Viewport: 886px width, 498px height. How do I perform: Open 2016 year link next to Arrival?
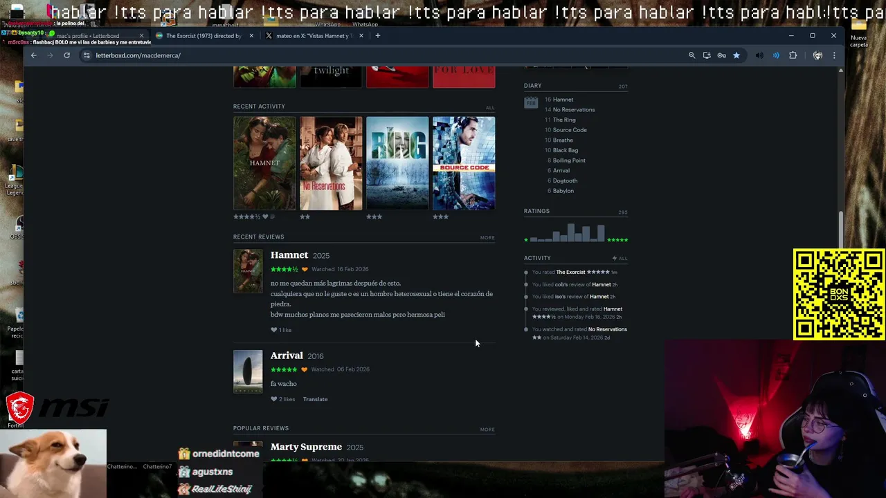coord(316,356)
